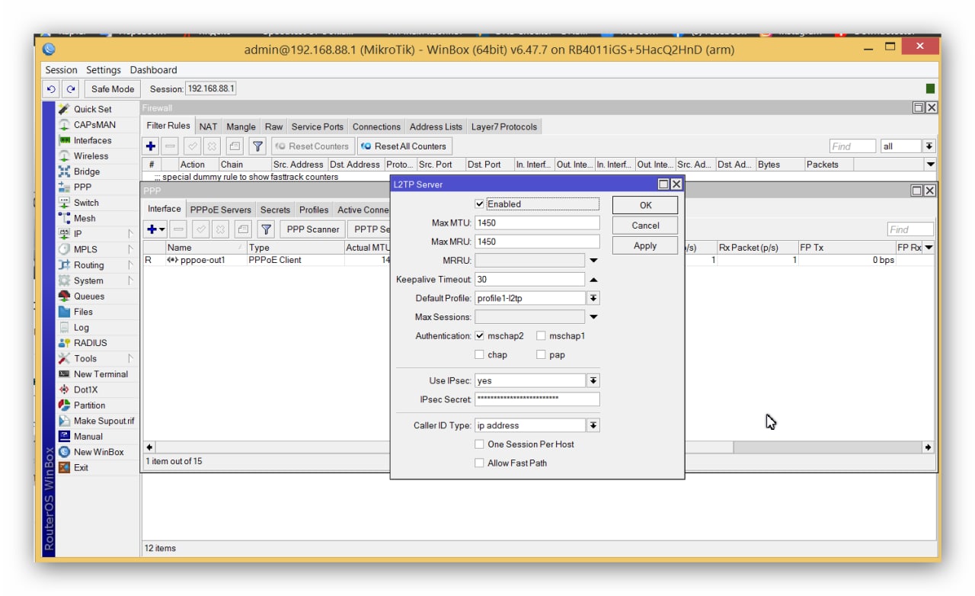Open Caller ID Type dropdown
Viewport: 975px width, 596px height.
pos(593,425)
